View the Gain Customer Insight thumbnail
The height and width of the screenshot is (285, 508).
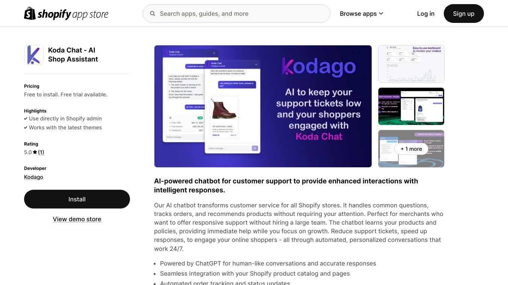(411, 106)
